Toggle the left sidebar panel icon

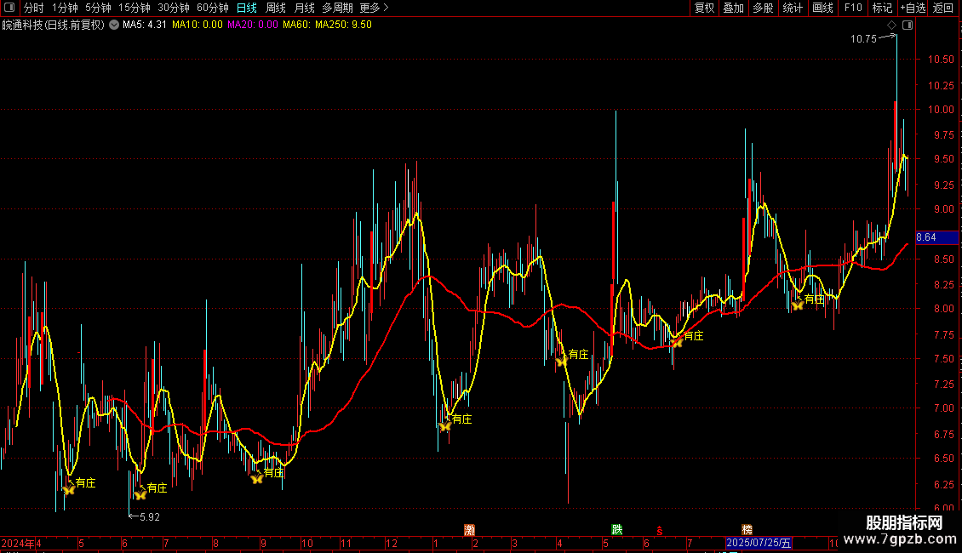point(9,8)
